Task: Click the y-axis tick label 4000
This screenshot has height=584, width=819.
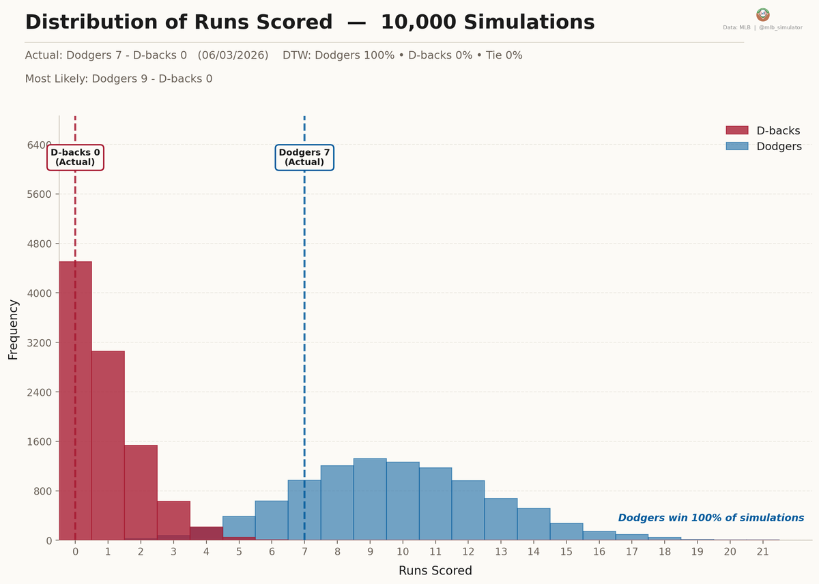Action: pos(39,293)
